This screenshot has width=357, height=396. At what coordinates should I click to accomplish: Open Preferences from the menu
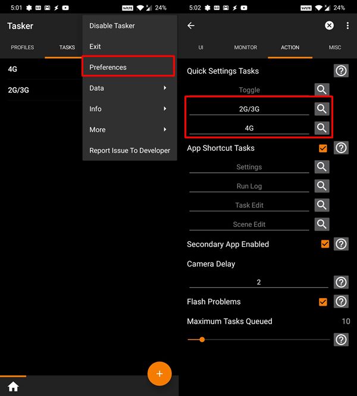click(129, 67)
